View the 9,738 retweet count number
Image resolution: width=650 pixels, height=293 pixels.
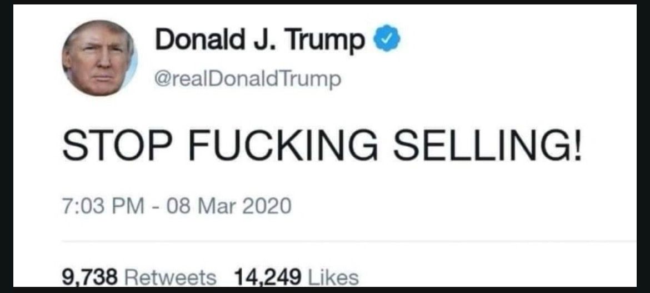90,277
